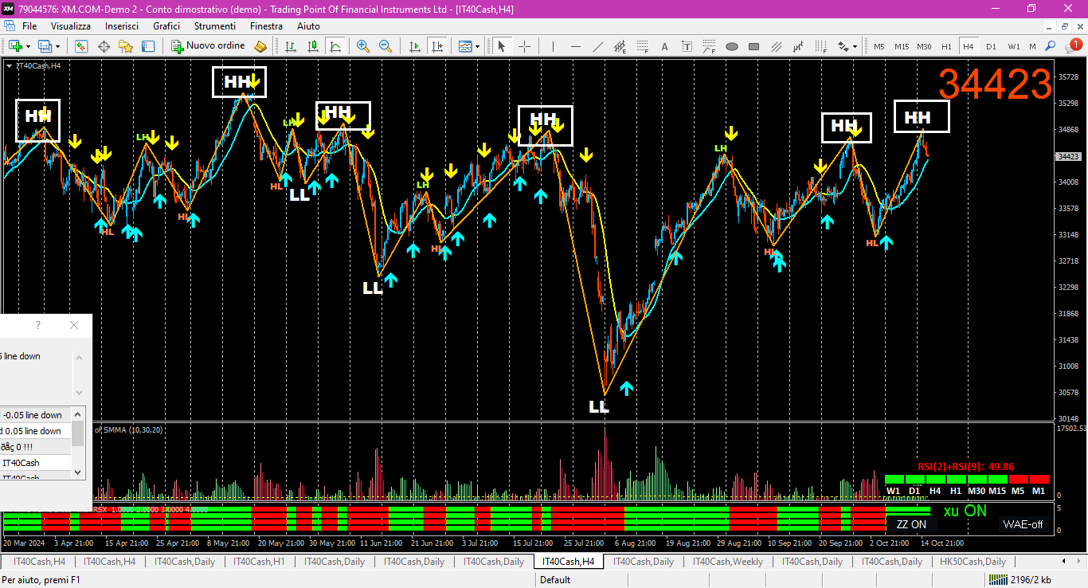
Task: Select the '-0.05 line down' list row
Action: [36, 415]
